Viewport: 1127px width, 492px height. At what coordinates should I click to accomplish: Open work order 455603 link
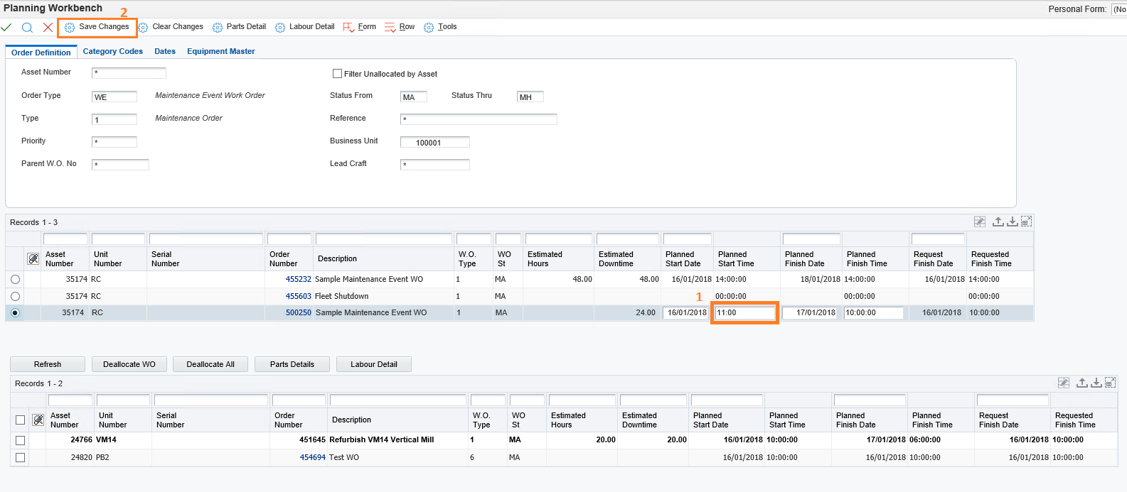pos(299,296)
